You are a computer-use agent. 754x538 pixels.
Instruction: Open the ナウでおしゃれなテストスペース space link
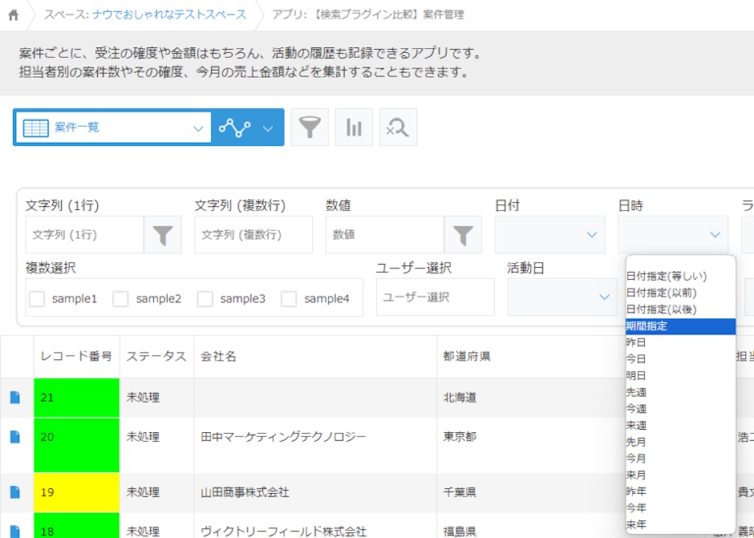point(169,15)
